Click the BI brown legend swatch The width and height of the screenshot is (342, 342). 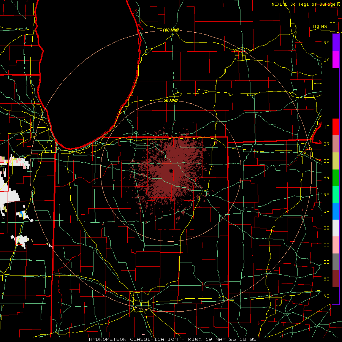336,279
